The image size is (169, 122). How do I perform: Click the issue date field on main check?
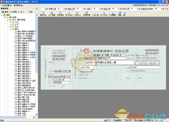[x=108, y=55]
